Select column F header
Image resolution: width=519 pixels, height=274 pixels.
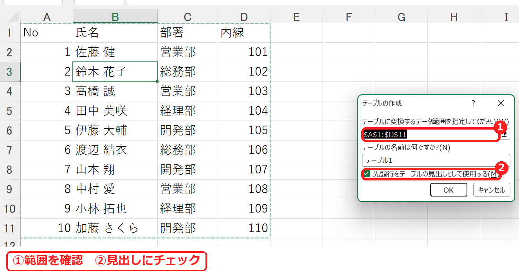pyautogui.click(x=349, y=17)
